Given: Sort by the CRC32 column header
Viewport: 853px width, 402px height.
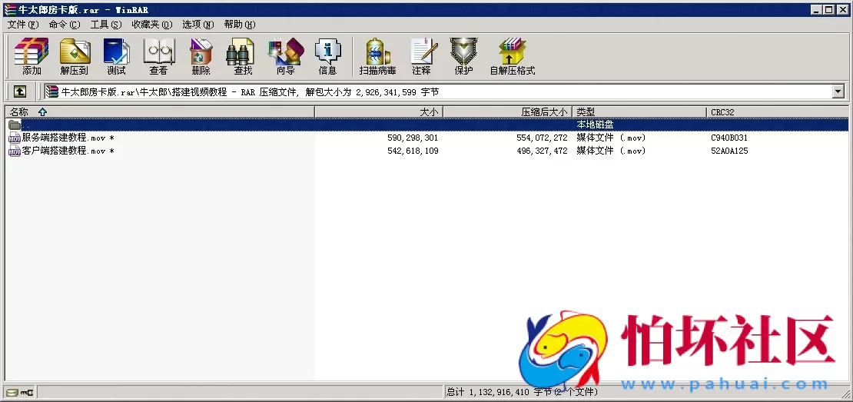Looking at the screenshot, I should pos(778,112).
